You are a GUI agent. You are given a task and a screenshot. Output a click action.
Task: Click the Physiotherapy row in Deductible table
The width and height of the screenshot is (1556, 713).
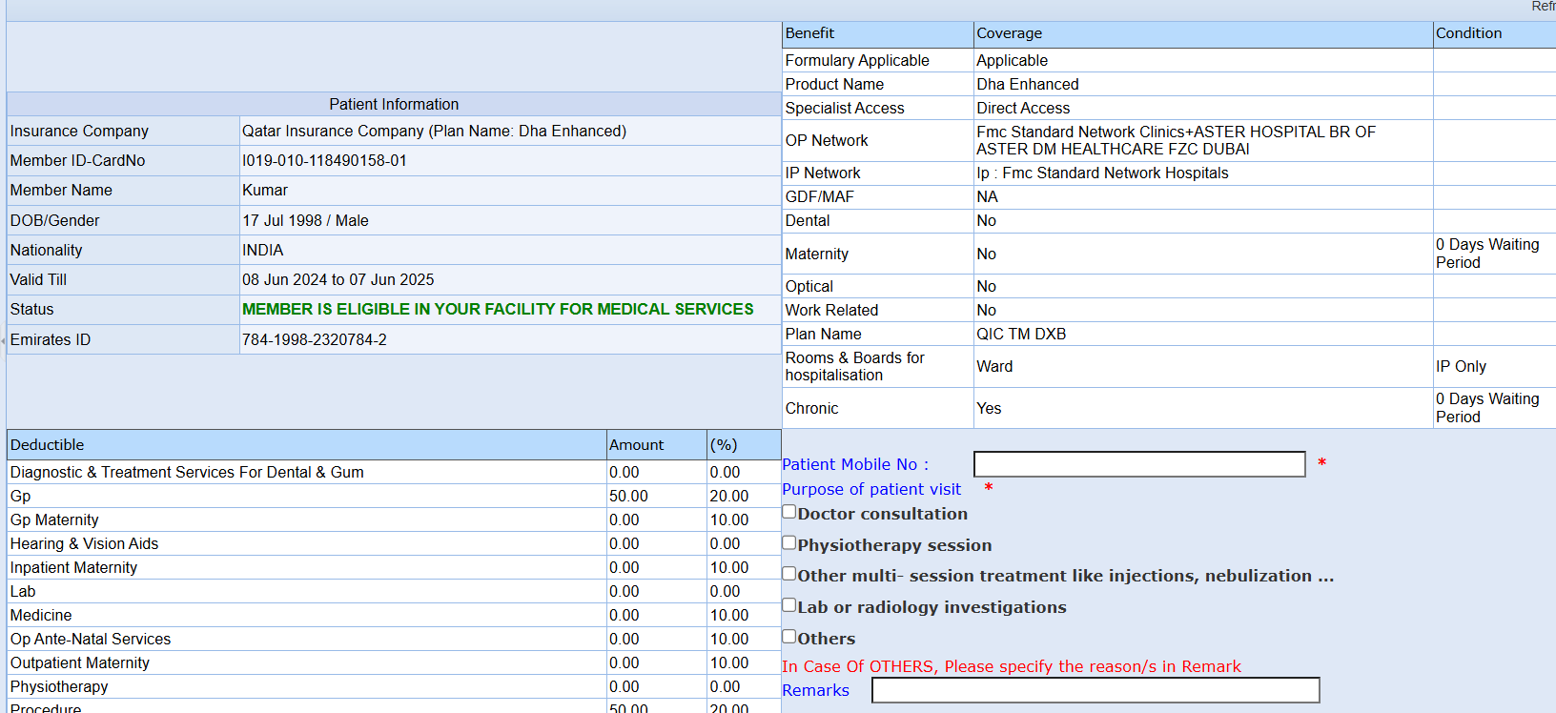pyautogui.click(x=59, y=686)
